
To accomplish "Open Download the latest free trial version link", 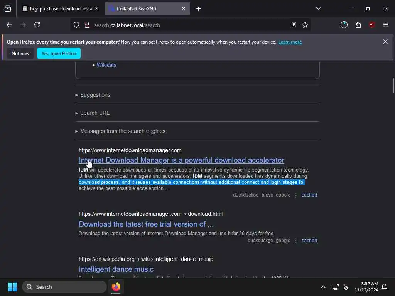I will (146, 224).
